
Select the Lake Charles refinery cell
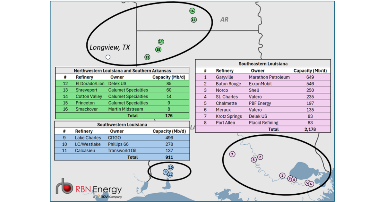[88, 138]
